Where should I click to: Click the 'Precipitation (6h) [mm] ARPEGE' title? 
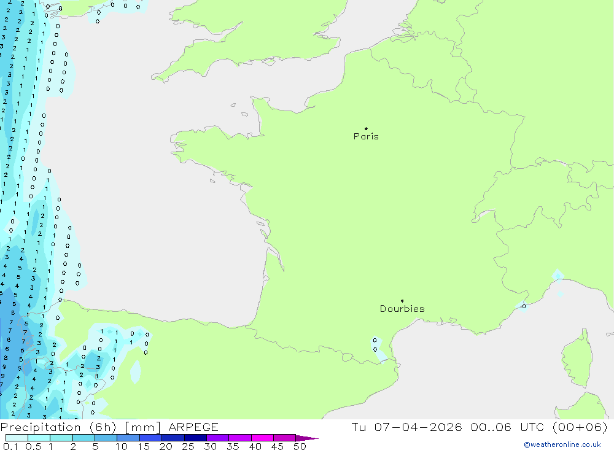[x=109, y=427]
